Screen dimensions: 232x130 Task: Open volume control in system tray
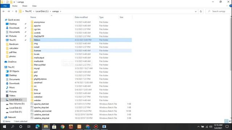(x=211, y=127)
